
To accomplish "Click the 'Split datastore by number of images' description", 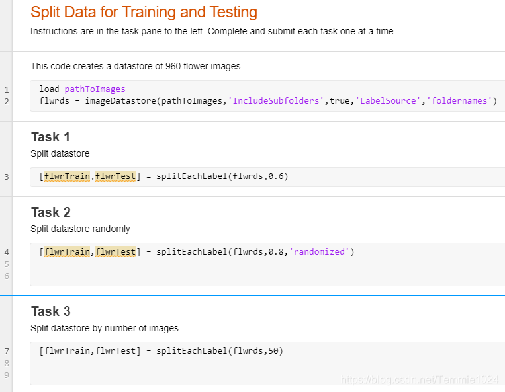I will 105,328.
